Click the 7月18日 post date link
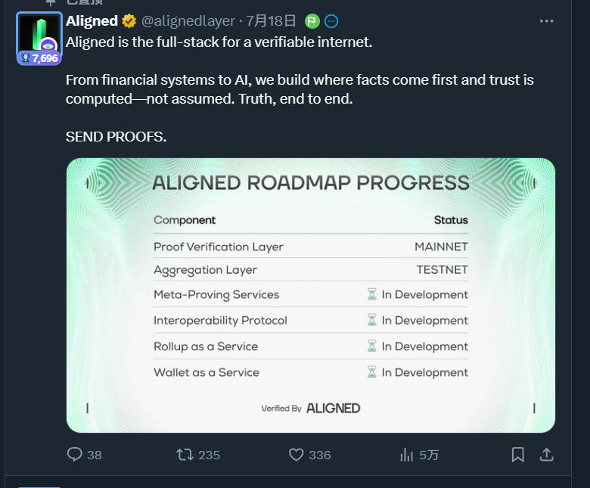 pyautogui.click(x=272, y=21)
